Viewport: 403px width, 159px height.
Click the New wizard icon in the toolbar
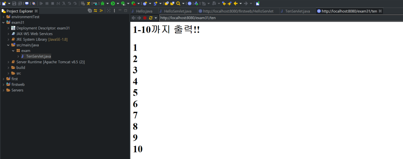[4, 3]
